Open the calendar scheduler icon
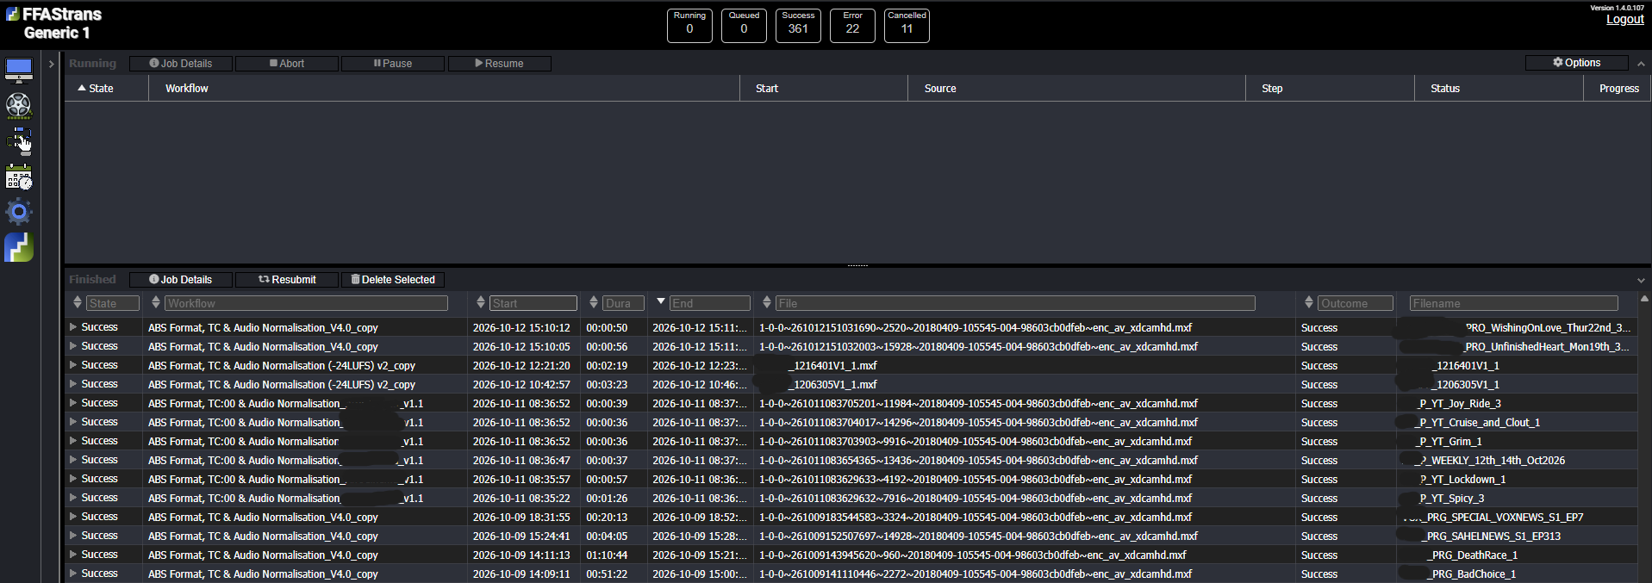This screenshot has height=583, width=1652. [x=19, y=177]
